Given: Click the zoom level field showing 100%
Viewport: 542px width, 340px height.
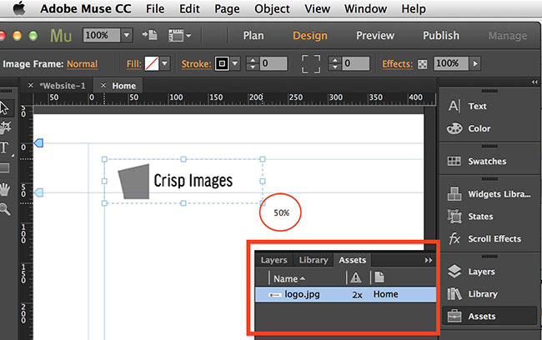Looking at the screenshot, I should (101, 35).
